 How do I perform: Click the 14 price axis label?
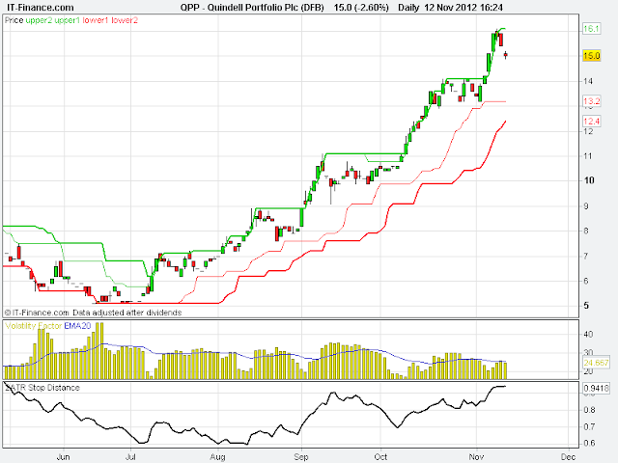(x=588, y=81)
